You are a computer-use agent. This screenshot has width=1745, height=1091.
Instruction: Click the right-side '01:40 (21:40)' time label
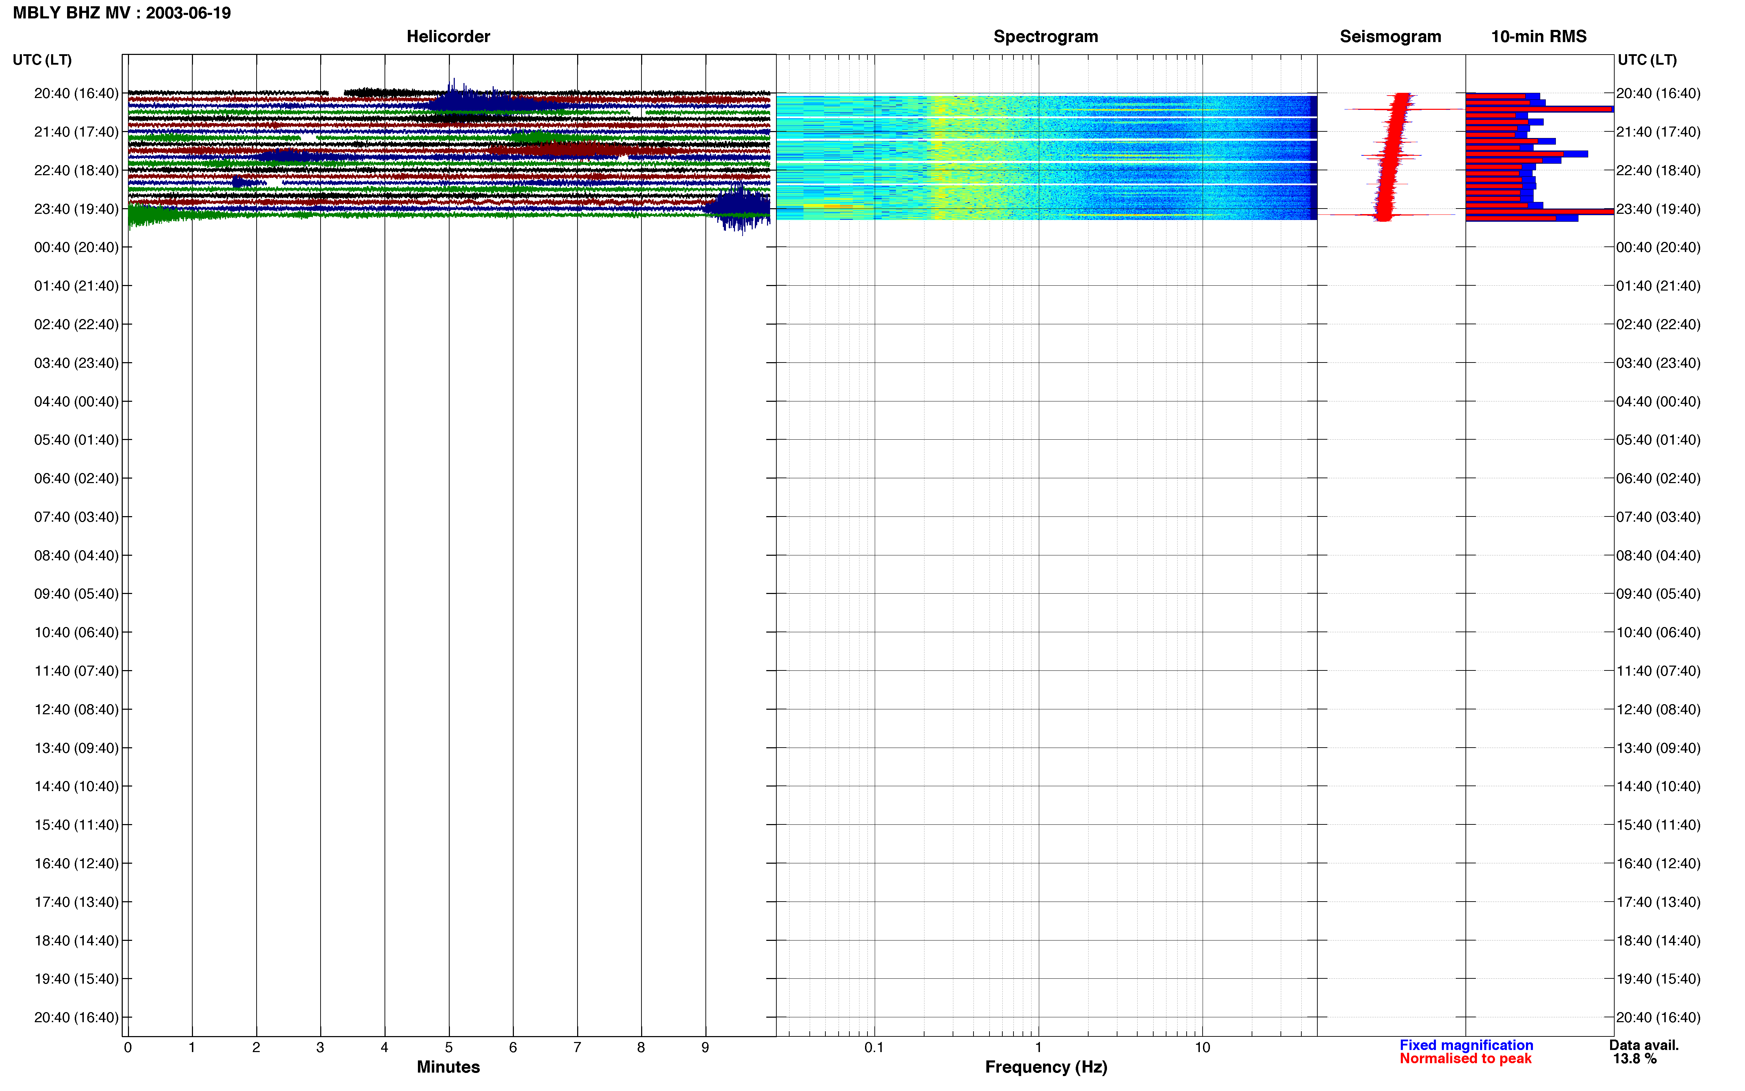1658,286
